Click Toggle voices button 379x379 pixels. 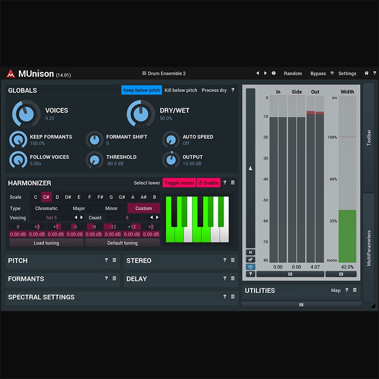[180, 183]
